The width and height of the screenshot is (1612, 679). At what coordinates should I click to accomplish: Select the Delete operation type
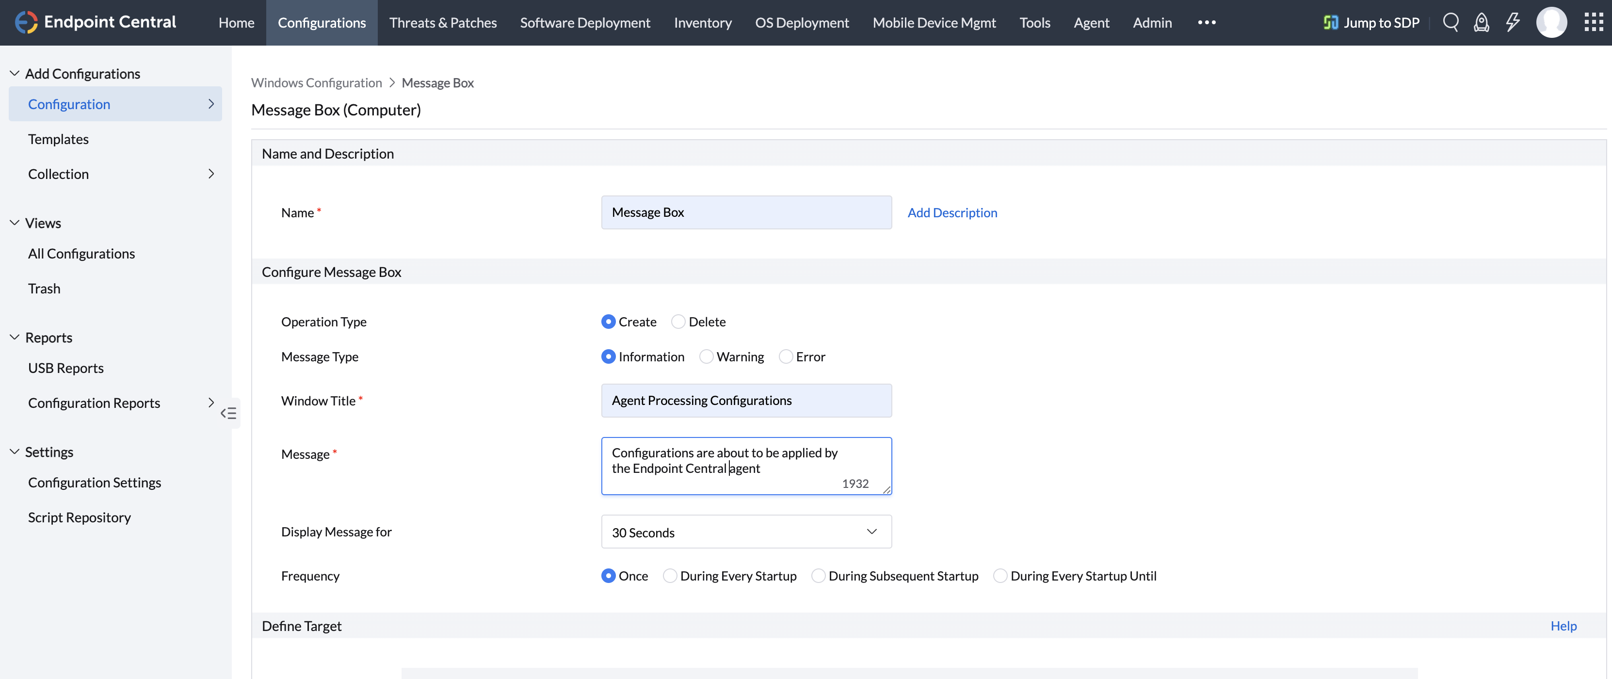(677, 322)
